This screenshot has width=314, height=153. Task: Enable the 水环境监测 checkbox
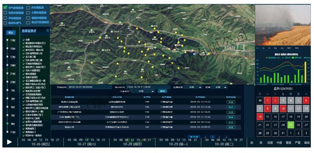(28, 8)
